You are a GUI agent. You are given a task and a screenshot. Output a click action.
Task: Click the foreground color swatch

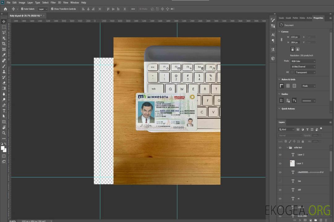click(x=3, y=148)
